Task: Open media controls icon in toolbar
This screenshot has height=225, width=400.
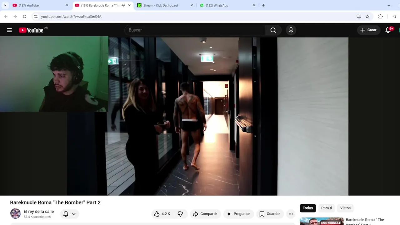Action: coord(394,17)
